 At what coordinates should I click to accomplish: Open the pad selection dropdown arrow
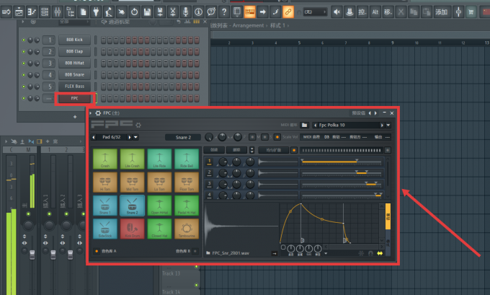pos(135,137)
